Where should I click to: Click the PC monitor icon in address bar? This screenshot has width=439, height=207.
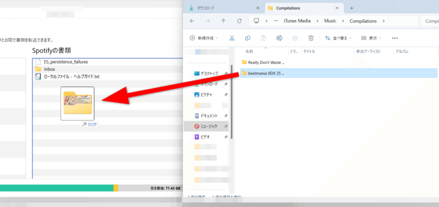click(256, 21)
